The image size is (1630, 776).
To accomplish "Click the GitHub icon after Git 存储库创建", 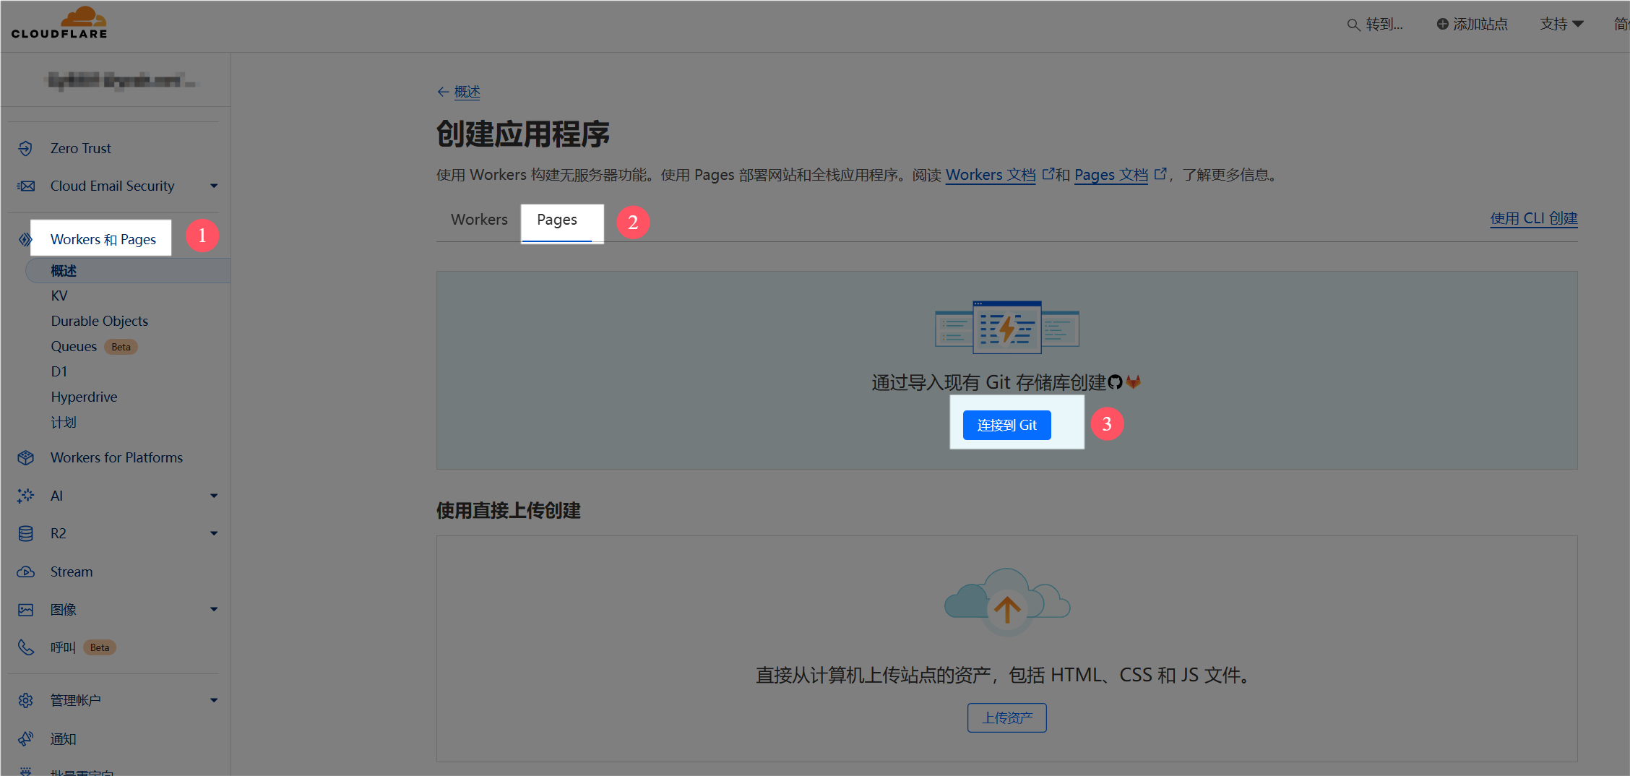I will pos(1115,382).
